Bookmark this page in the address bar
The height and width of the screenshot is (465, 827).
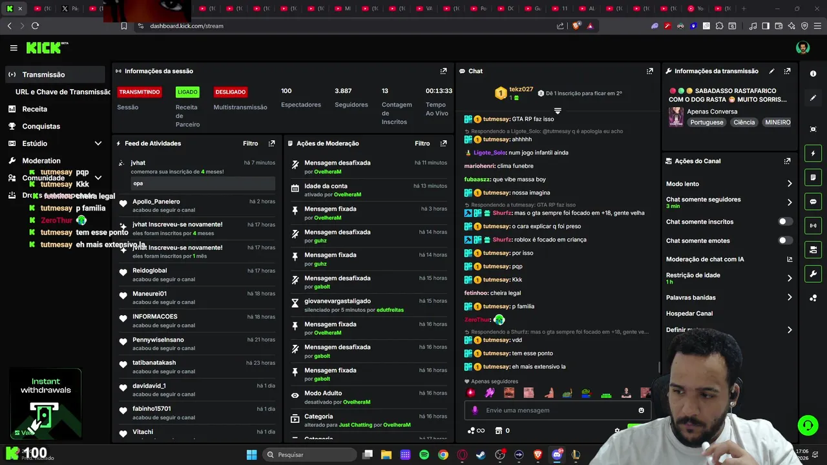tap(124, 26)
